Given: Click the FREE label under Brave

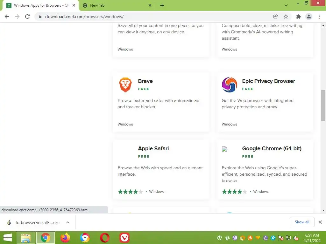Looking at the screenshot, I should point(144,89).
